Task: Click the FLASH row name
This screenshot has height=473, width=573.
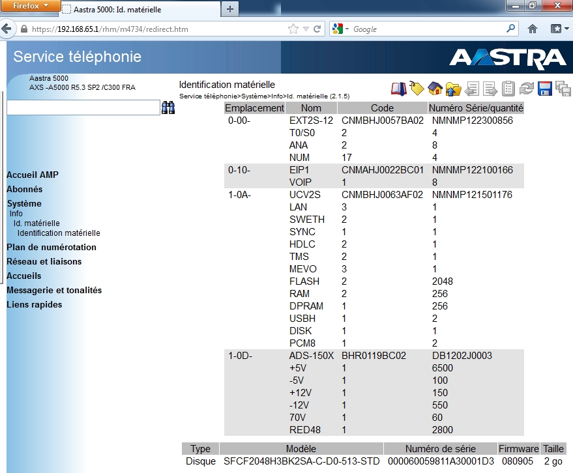Action: click(x=304, y=281)
